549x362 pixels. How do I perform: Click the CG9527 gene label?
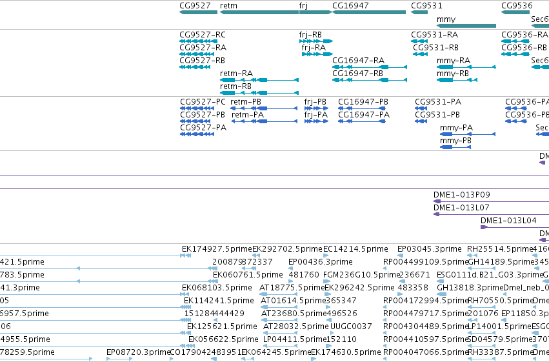195,6
